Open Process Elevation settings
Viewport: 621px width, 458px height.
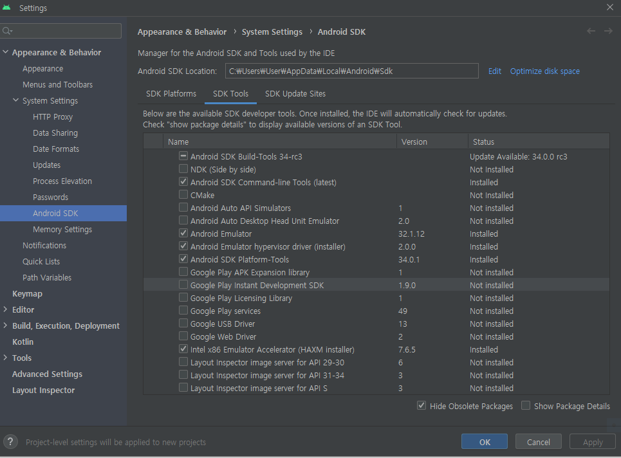coord(62,181)
